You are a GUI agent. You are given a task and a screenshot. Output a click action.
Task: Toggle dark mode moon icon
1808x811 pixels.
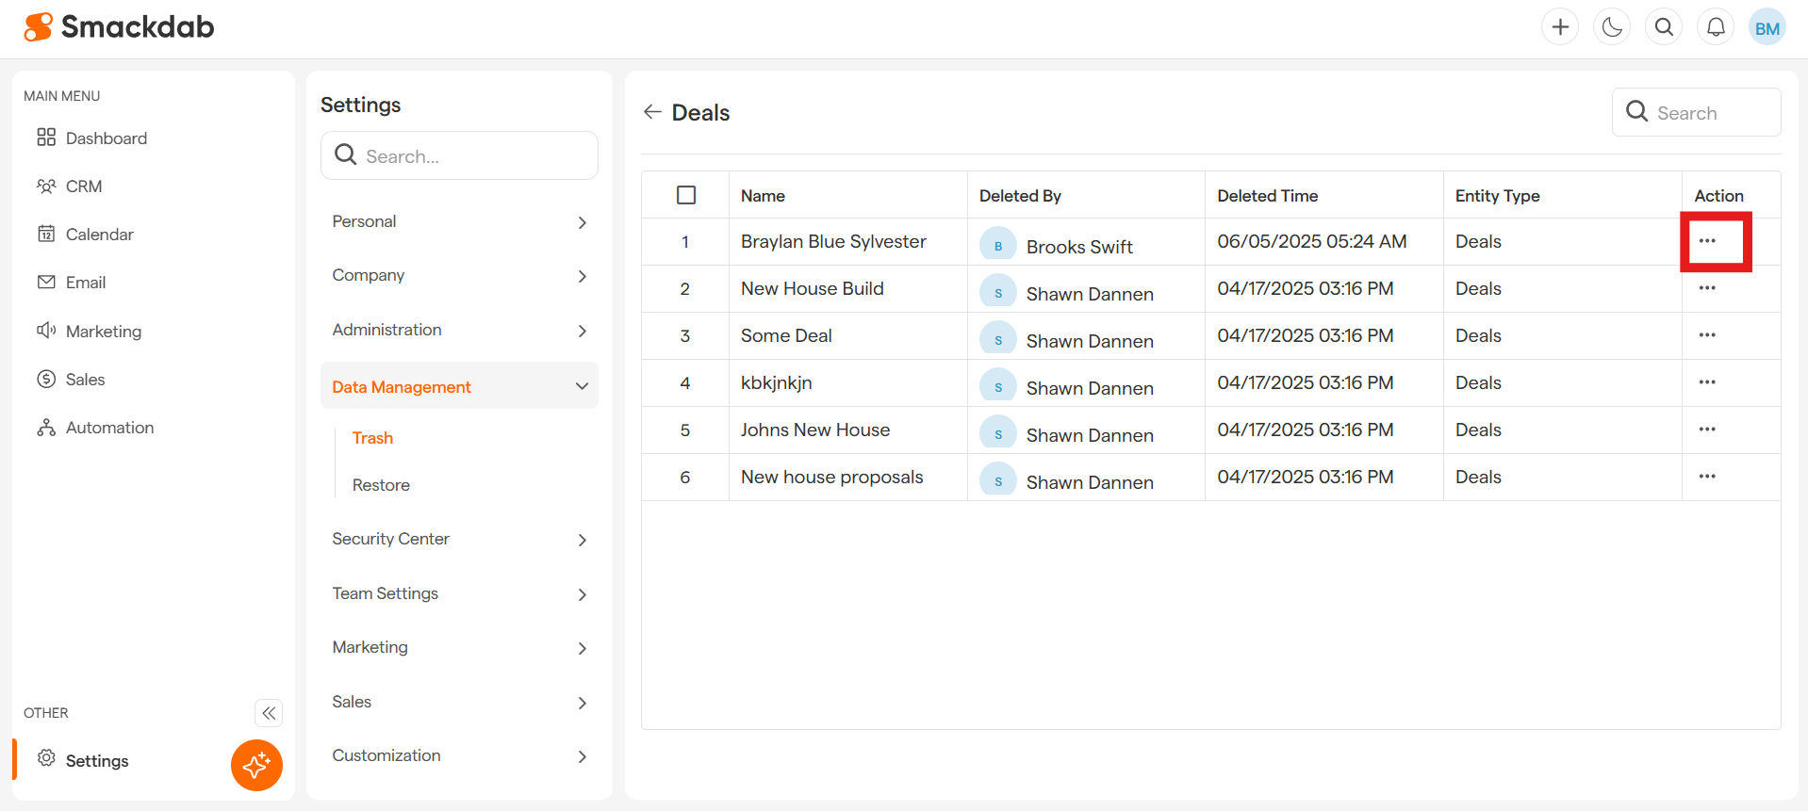click(1612, 27)
